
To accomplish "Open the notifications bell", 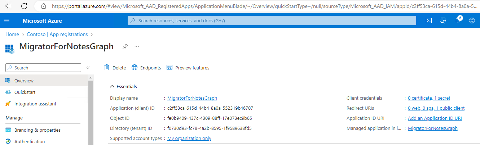I will [x=458, y=21].
